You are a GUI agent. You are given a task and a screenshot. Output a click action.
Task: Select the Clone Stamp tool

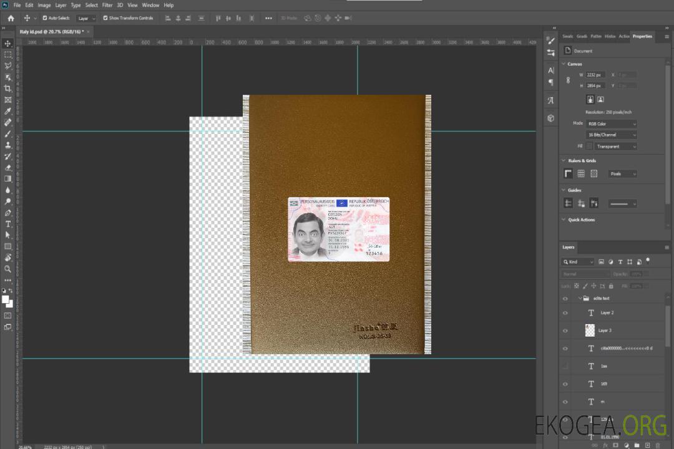(x=7, y=145)
